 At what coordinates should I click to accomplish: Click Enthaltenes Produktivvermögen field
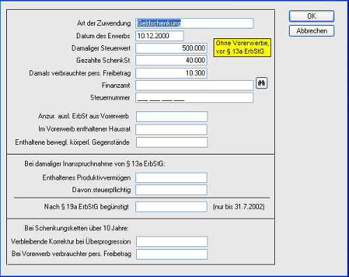(172, 177)
